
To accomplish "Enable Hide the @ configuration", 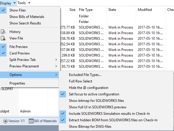I will pyautogui.click(x=88, y=88).
